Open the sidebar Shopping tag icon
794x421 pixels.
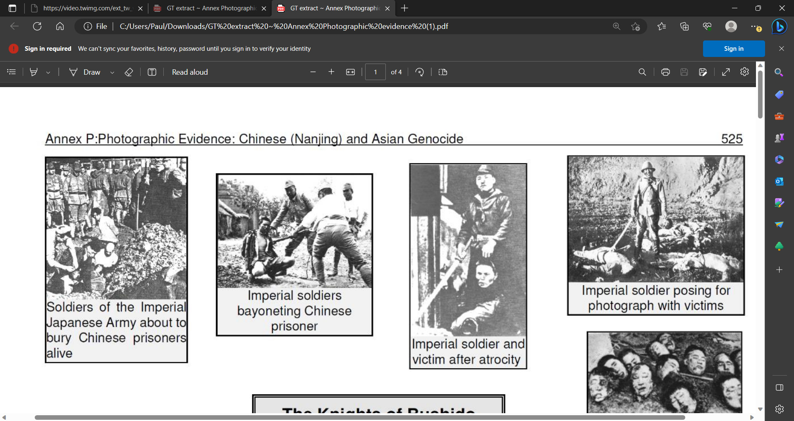779,95
